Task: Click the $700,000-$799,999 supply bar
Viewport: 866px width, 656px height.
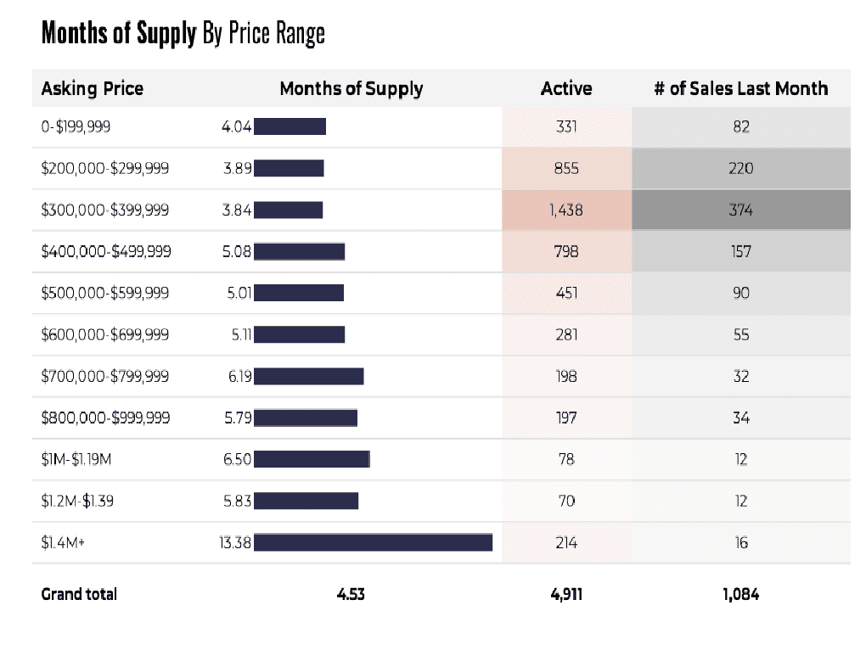Action: point(308,376)
